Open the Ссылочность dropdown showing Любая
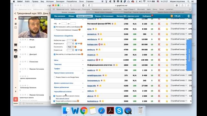This screenshot has height=116, width=207. click(70, 47)
